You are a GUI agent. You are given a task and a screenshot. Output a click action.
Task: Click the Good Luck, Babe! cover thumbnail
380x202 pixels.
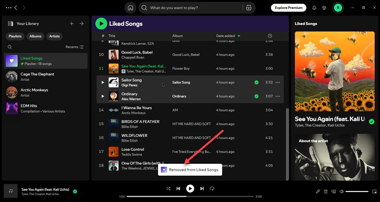[x=114, y=55]
